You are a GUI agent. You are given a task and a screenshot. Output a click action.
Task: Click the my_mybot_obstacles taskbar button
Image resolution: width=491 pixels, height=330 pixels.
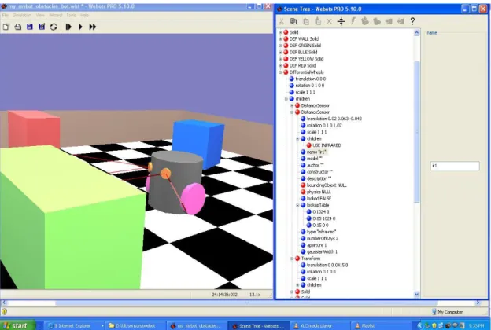(x=197, y=325)
